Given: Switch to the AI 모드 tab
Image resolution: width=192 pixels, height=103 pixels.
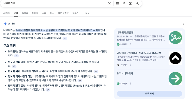Looking at the screenshot, I should point(7,13).
